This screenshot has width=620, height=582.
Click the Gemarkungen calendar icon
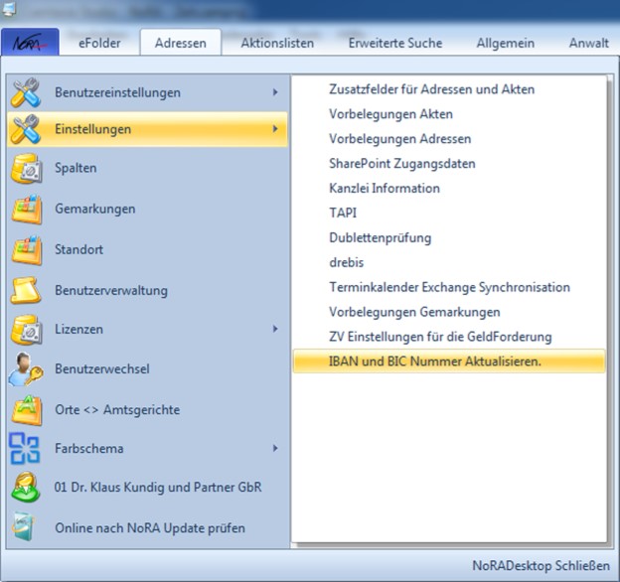click(x=26, y=210)
